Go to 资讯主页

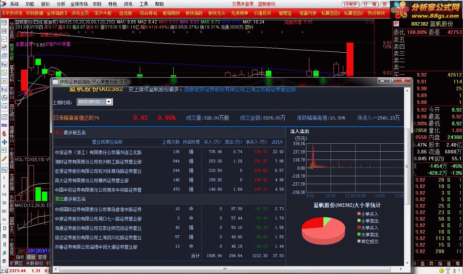click(80, 13)
